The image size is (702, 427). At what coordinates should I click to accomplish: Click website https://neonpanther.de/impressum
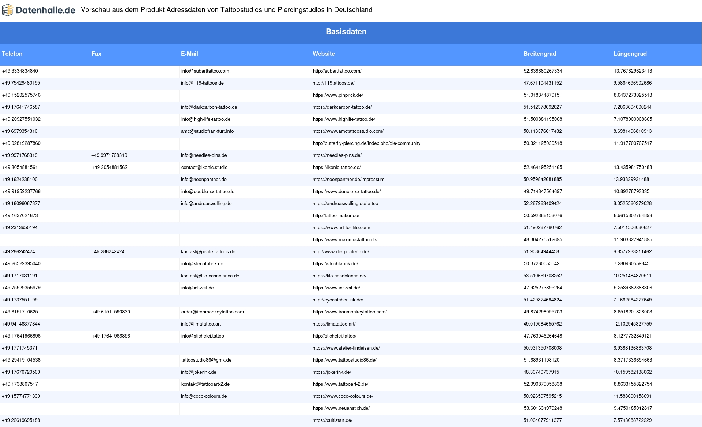point(348,180)
